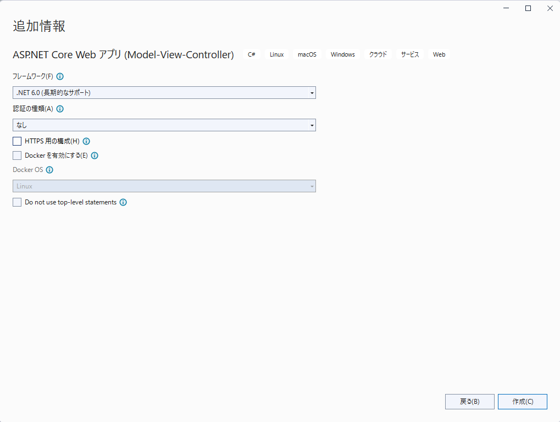
Task: Open the .NET 6.0 framework dropdown
Action: tap(164, 93)
